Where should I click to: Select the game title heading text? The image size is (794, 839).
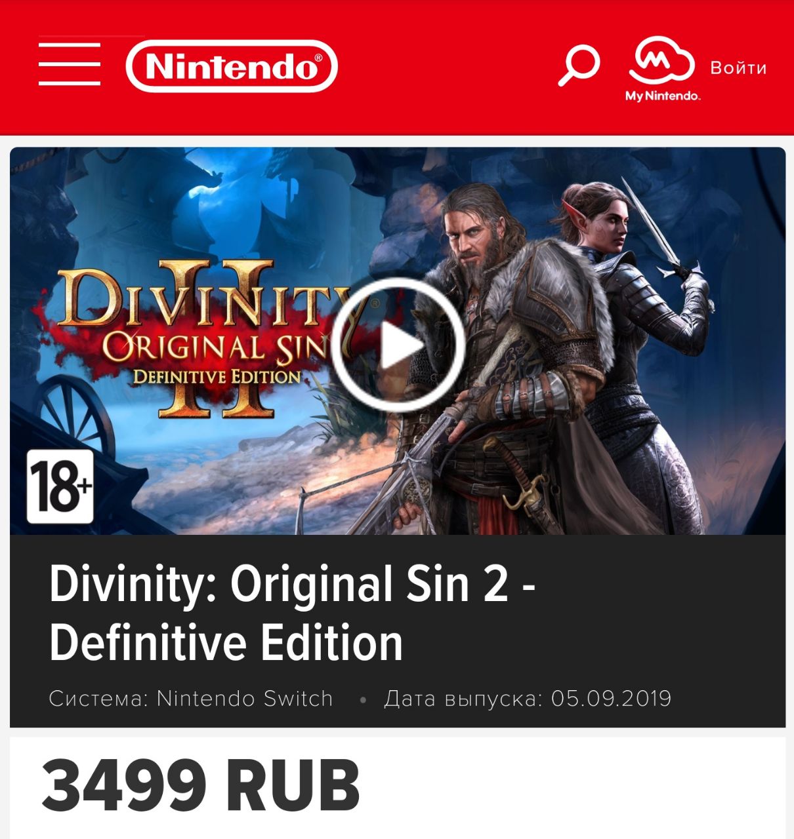pyautogui.click(x=293, y=613)
